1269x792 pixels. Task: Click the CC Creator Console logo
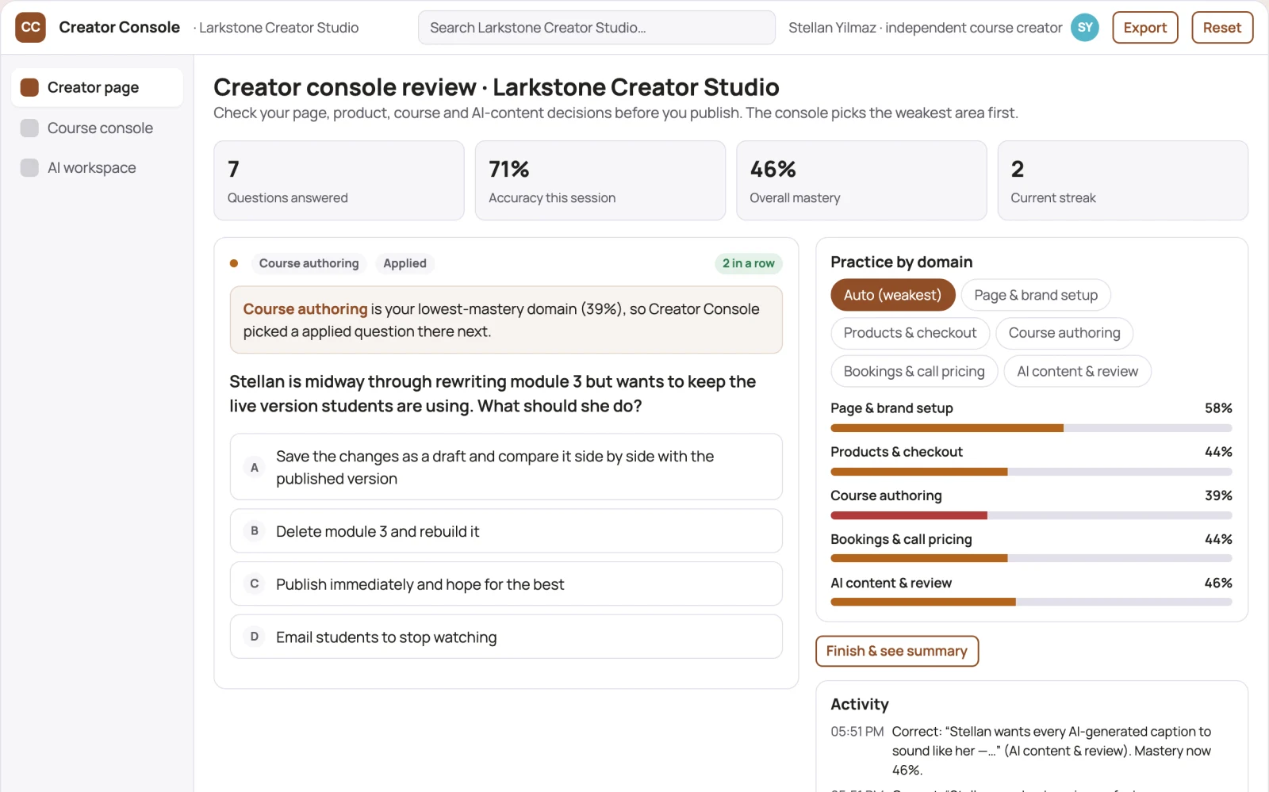pyautogui.click(x=30, y=28)
